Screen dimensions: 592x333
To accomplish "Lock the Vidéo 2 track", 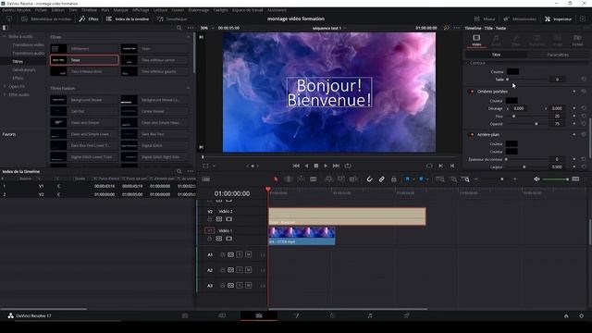I will [210, 219].
